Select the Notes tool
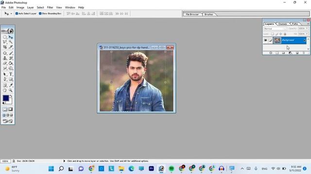The width and height of the screenshot is (311, 174). coord(5,85)
